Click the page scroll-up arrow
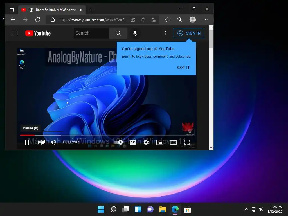The width and height of the screenshot is (288, 216). click(211, 28)
